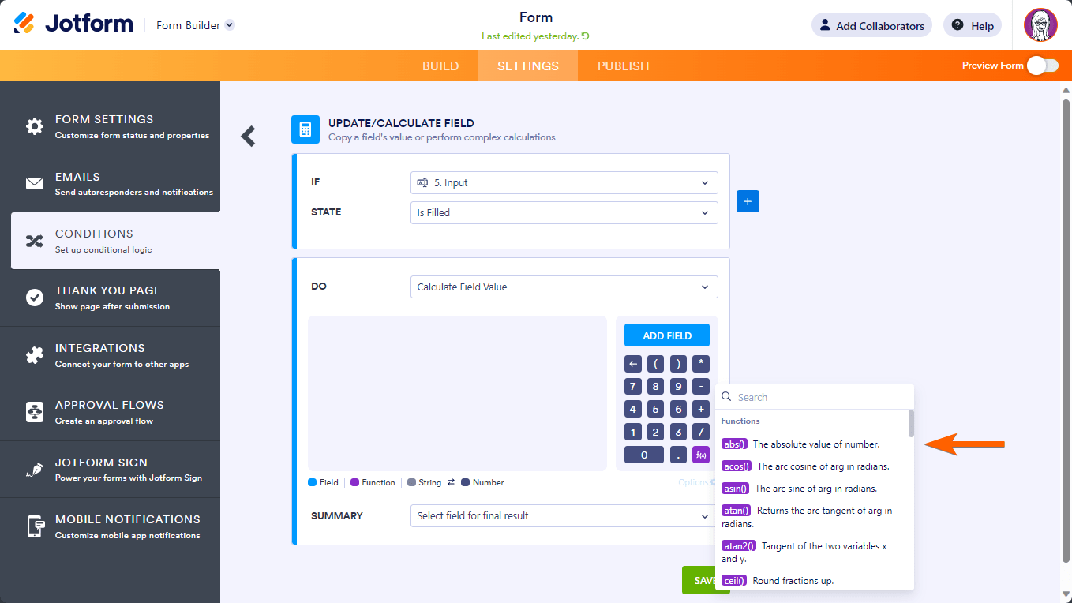Click the Options link under the keypad
The height and width of the screenshot is (603, 1072).
point(697,482)
